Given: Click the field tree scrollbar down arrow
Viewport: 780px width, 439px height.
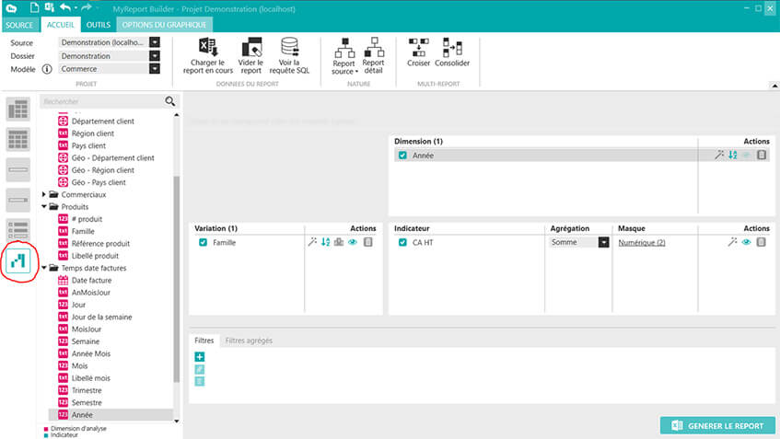Looking at the screenshot, I should pos(177,422).
